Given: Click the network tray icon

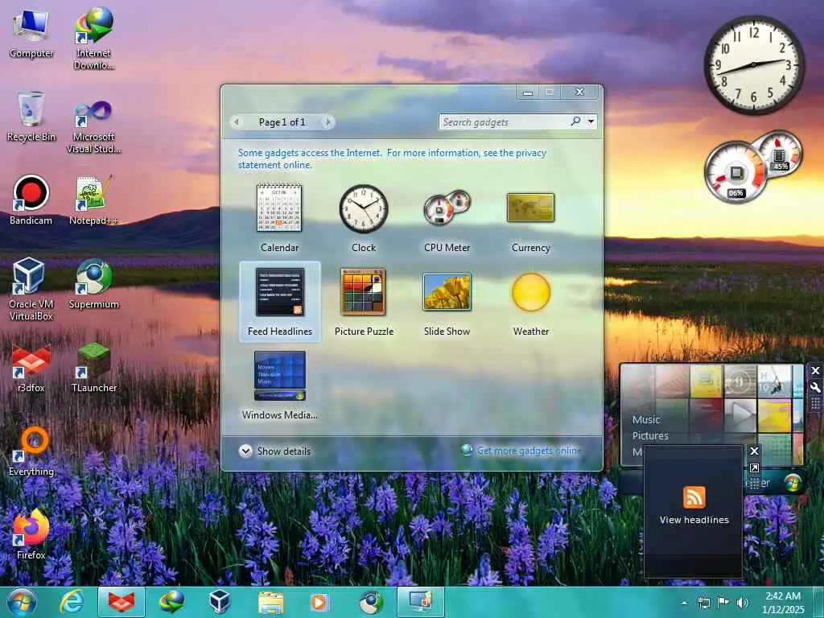Looking at the screenshot, I should point(703,603).
